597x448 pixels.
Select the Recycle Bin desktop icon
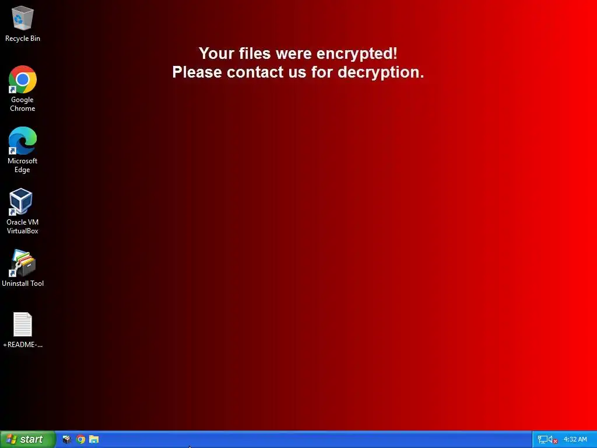(x=23, y=18)
